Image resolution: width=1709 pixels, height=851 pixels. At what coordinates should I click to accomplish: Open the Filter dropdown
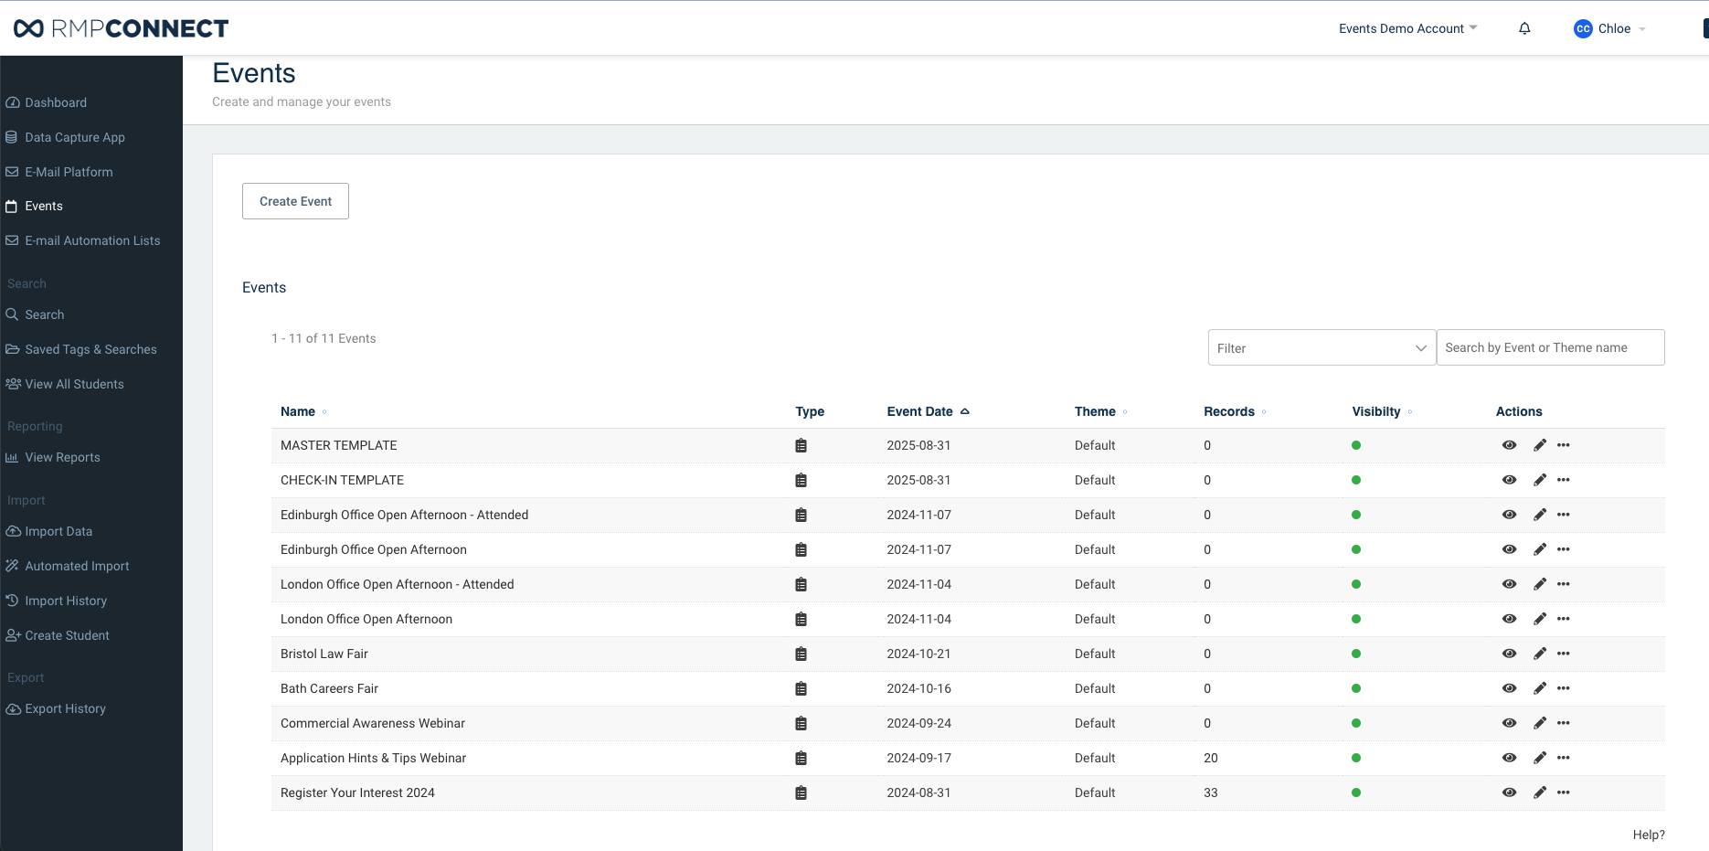[x=1322, y=347]
